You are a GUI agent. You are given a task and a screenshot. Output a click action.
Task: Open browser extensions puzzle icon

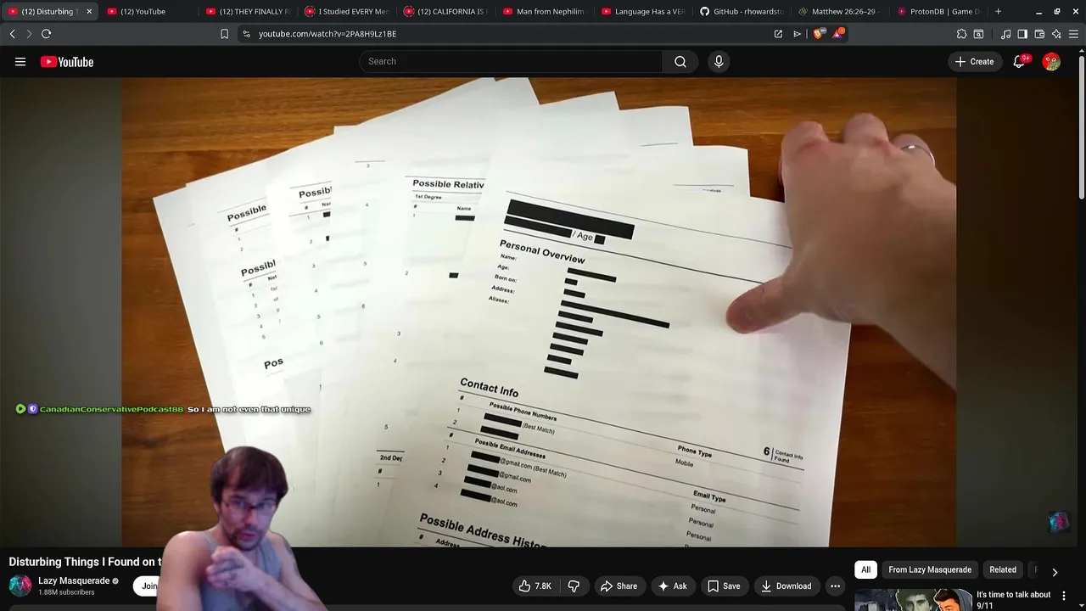point(961,34)
